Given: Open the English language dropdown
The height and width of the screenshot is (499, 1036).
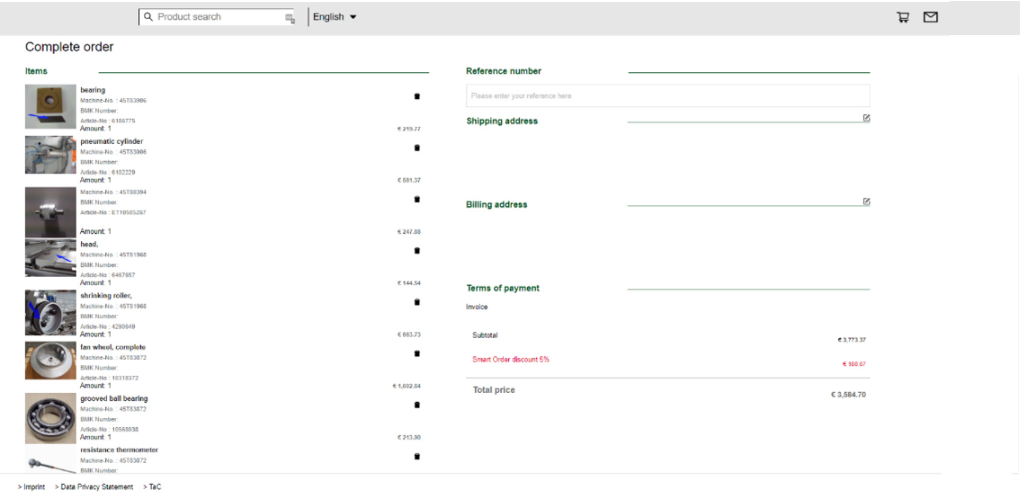Looking at the screenshot, I should [x=335, y=17].
